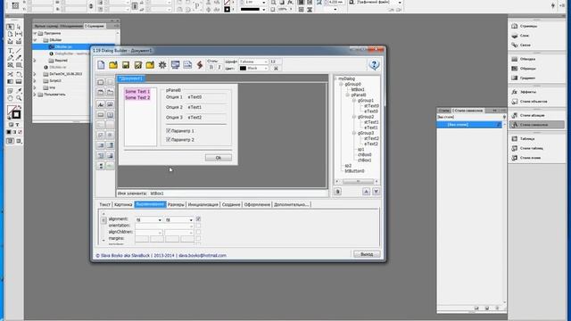The height and width of the screenshot is (321, 571).
Task: Open the first alignment dropdown
Action: coord(149,220)
